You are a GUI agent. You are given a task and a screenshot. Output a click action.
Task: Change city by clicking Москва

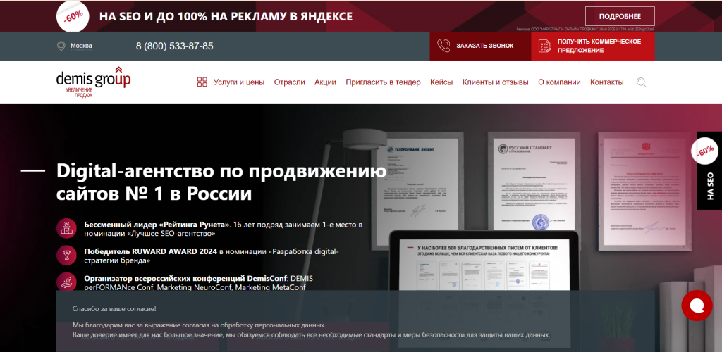pos(81,46)
